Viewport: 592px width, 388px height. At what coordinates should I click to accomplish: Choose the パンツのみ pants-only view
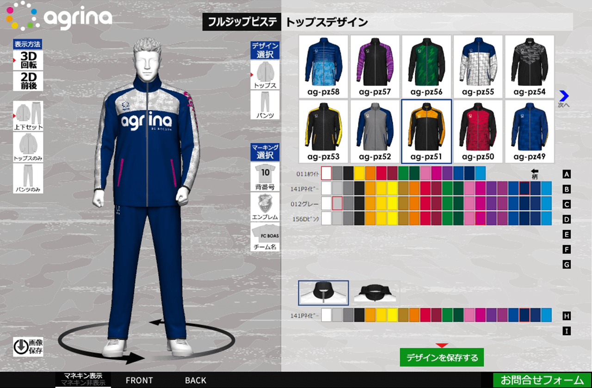coord(28,178)
